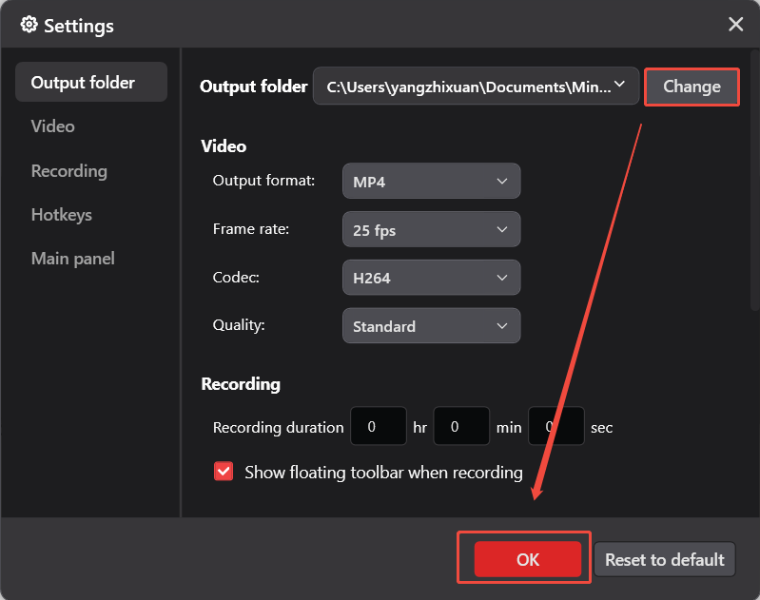Confirm settings with OK button
The width and height of the screenshot is (760, 600).
[x=528, y=559]
